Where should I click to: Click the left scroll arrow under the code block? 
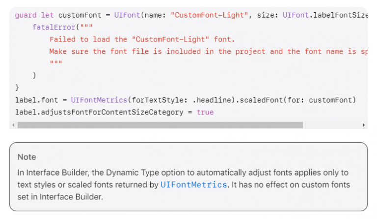pyautogui.click(x=13, y=125)
